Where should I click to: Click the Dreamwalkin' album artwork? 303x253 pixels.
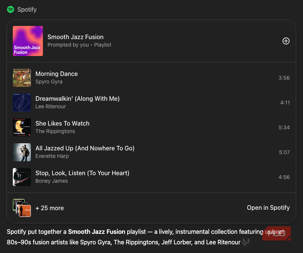click(22, 103)
